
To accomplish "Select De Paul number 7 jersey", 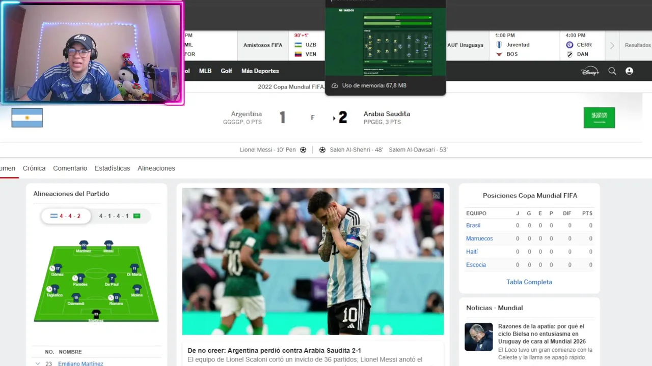I will pyautogui.click(x=112, y=278).
